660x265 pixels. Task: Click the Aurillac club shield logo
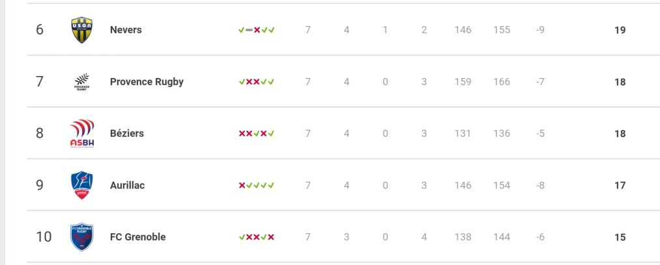pos(81,185)
